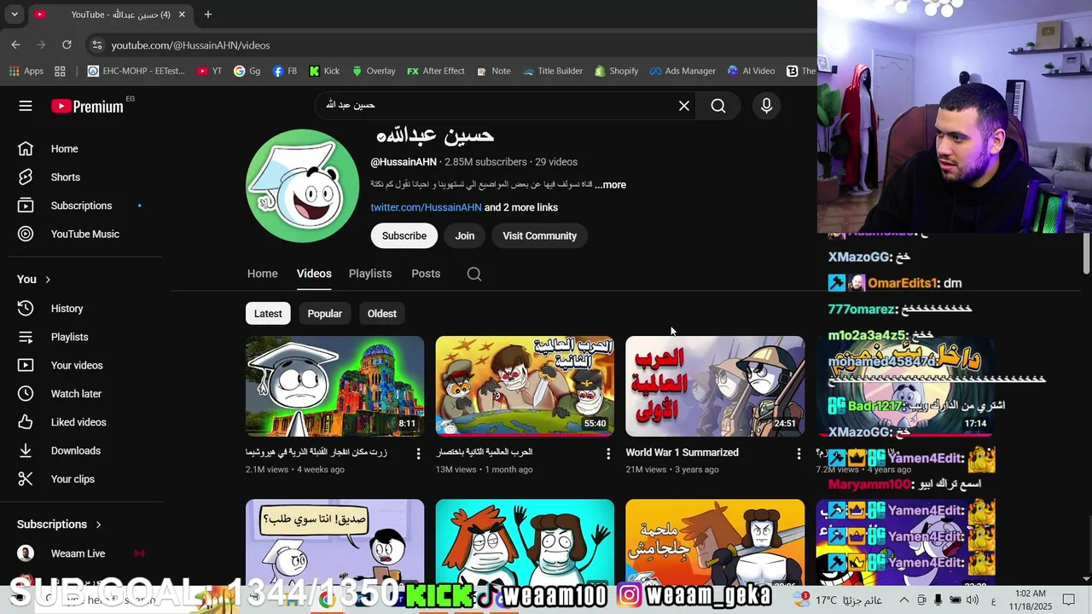Screen dimensions: 1092x614
Task: Click the channel avatar image
Action: tap(302, 186)
